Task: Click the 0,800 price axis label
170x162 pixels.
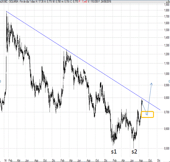Action: pos(167,98)
